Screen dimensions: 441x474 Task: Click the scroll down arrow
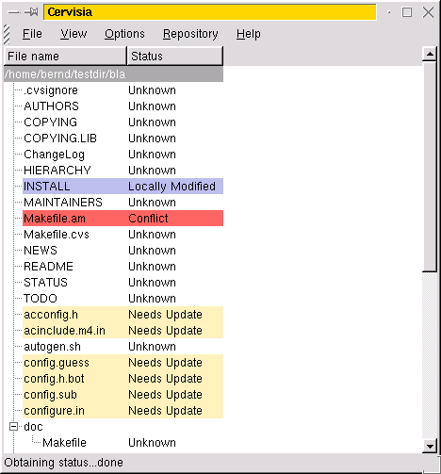coord(430,446)
